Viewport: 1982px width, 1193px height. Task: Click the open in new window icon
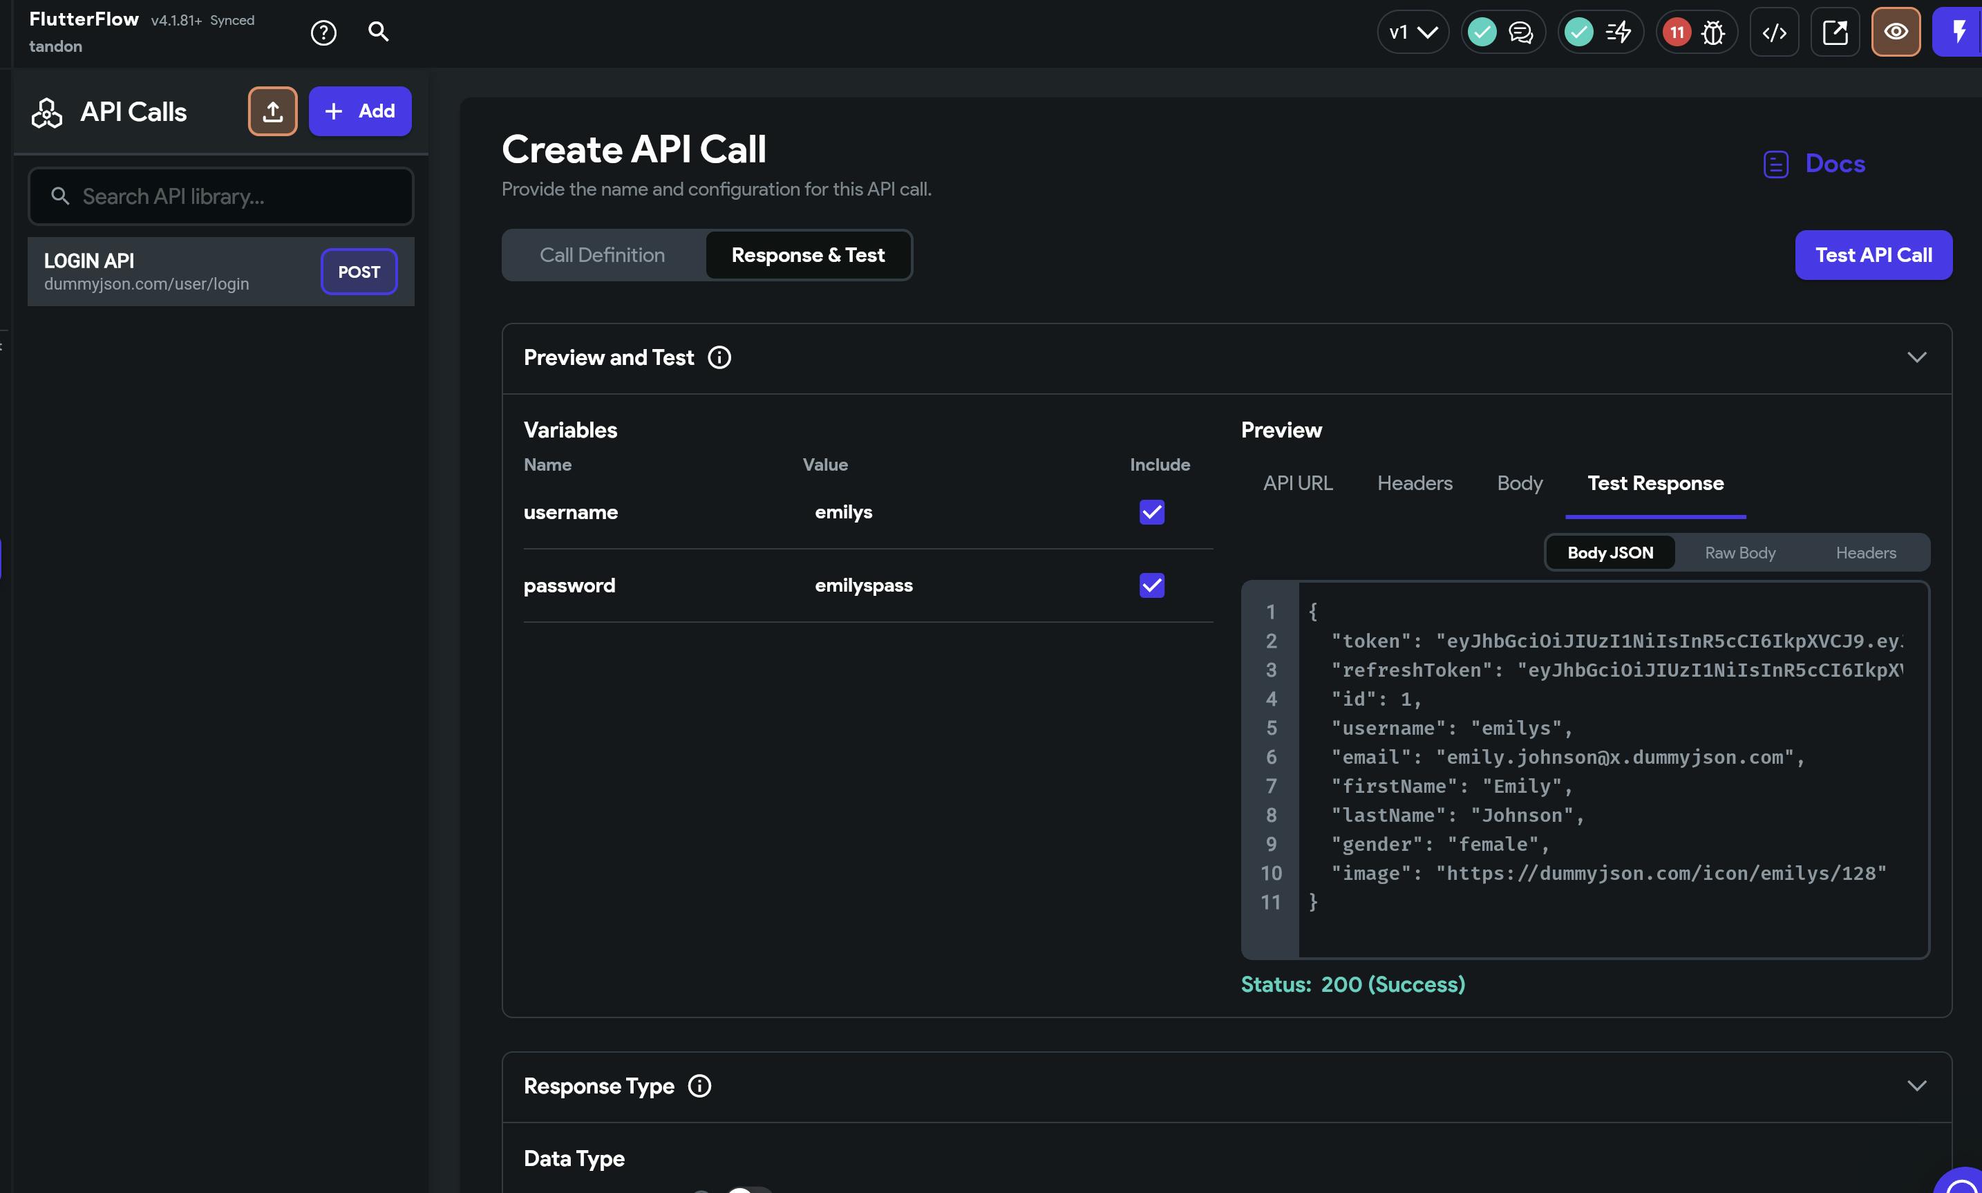coord(1835,32)
